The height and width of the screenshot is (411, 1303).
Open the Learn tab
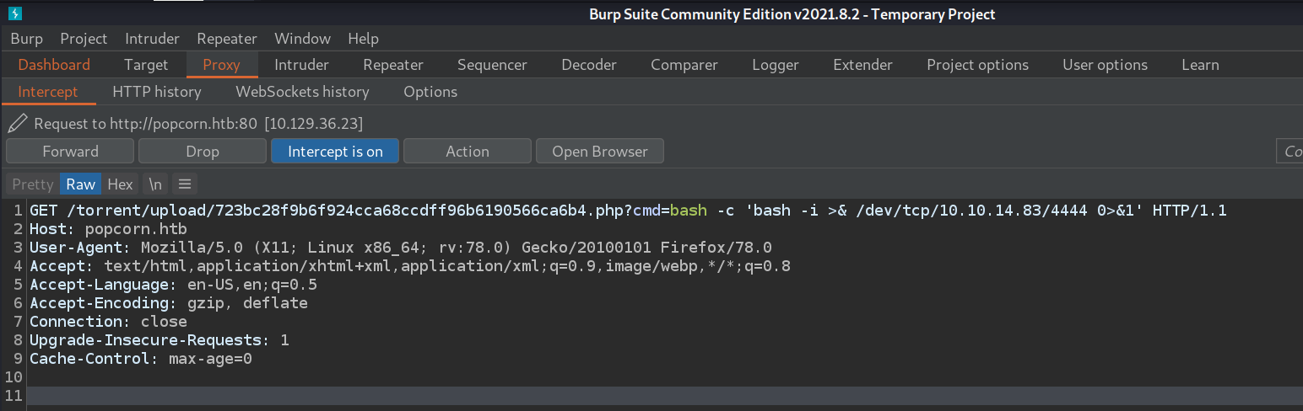1200,65
